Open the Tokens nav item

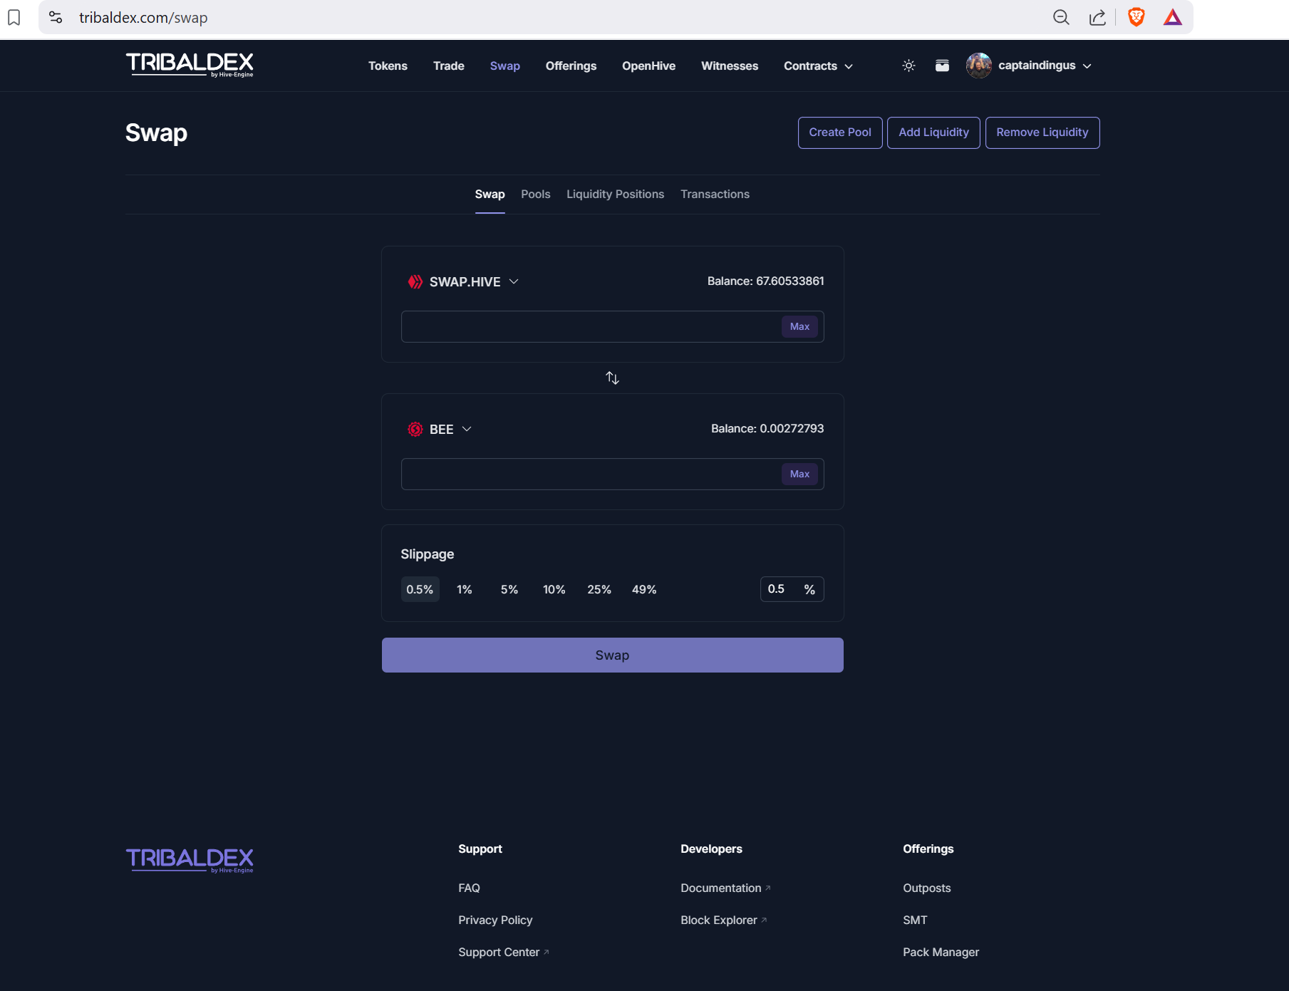coord(388,66)
